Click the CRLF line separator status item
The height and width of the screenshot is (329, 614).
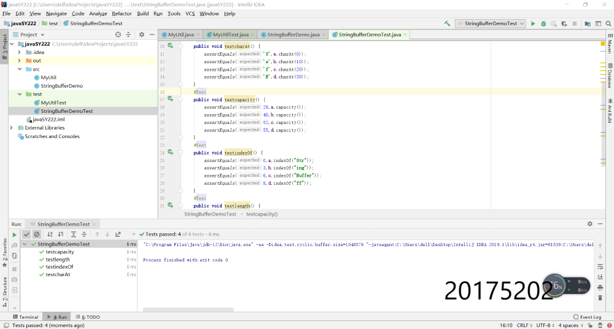524,325
